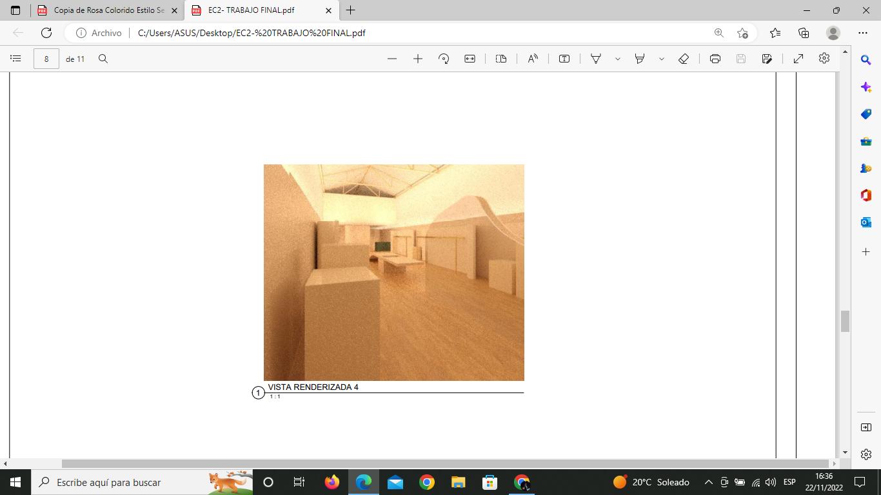Open the Discover sparkle icon in the sidebar
Viewport: 881px width, 495px height.
[866, 86]
